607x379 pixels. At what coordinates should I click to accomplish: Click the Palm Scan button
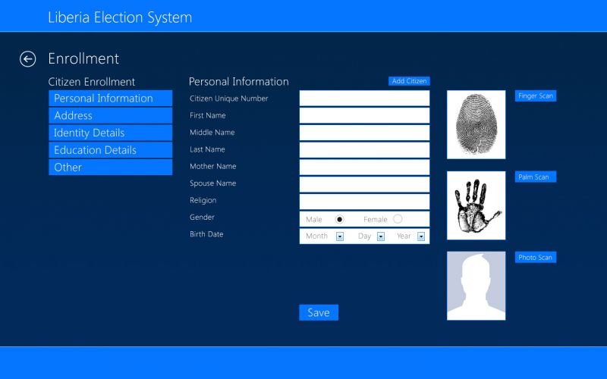(536, 177)
